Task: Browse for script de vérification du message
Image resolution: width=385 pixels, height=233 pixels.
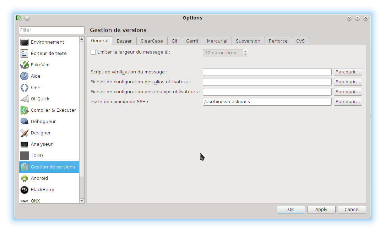Action: (348, 72)
